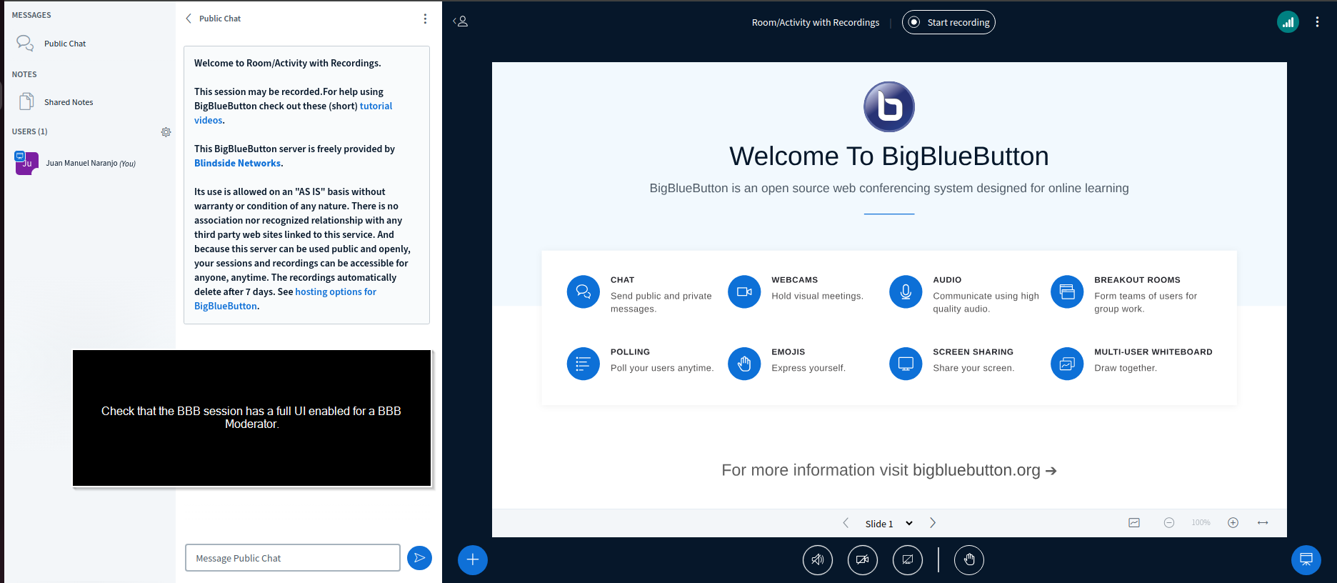Go to the previous slide
Screen dimensions: 1337x583
click(x=846, y=523)
